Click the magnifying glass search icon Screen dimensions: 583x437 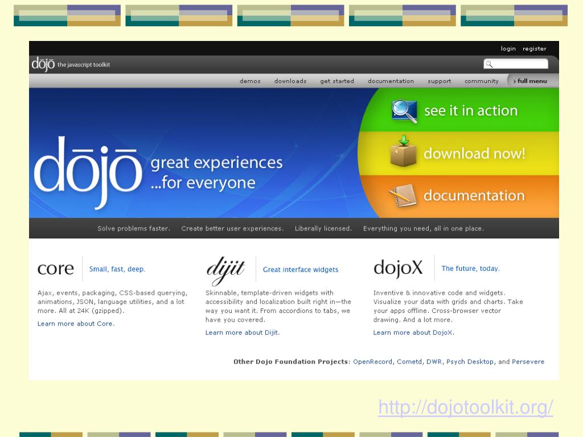(x=489, y=64)
